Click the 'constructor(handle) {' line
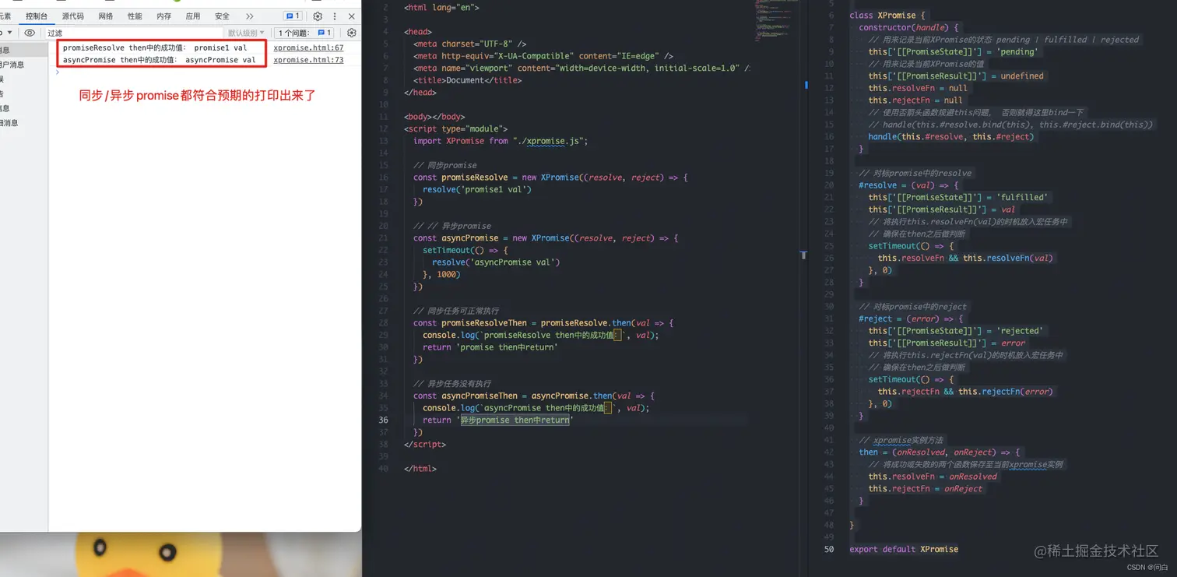This screenshot has width=1177, height=577. click(909, 27)
